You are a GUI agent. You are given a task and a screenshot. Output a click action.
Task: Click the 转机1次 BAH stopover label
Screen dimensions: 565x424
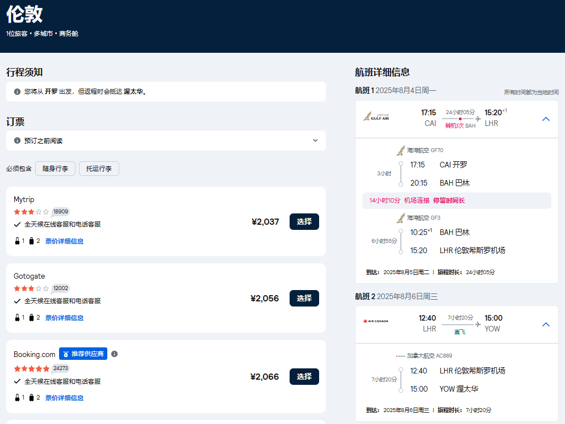(460, 125)
